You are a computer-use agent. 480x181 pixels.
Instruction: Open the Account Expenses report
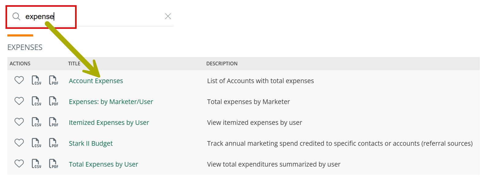point(96,81)
